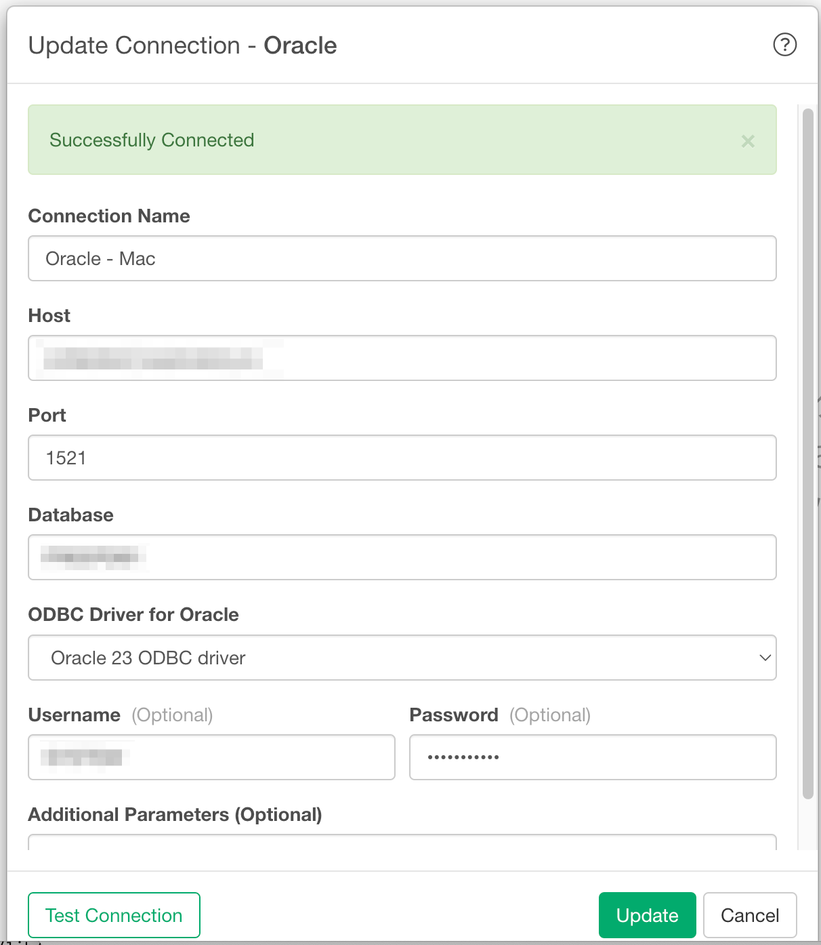Screen dimensions: 821x945
Task: Click the Username label
Action: pyautogui.click(x=75, y=715)
